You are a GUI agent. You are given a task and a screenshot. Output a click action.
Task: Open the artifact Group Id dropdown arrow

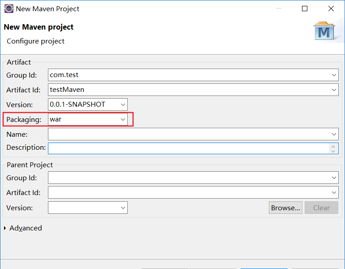334,75
